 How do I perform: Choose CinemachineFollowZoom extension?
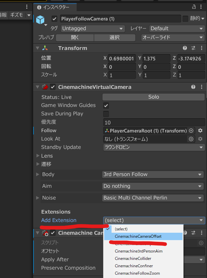(x=143, y=273)
